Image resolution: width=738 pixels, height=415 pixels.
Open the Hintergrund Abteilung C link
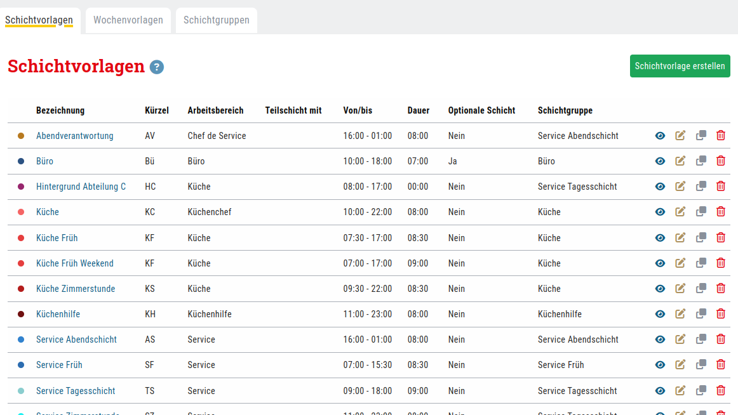[x=81, y=187]
